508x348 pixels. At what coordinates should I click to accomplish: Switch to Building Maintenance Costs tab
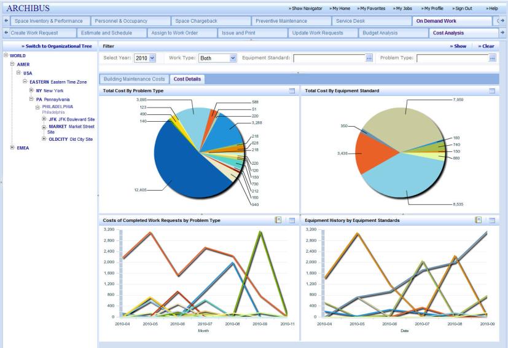tap(133, 79)
